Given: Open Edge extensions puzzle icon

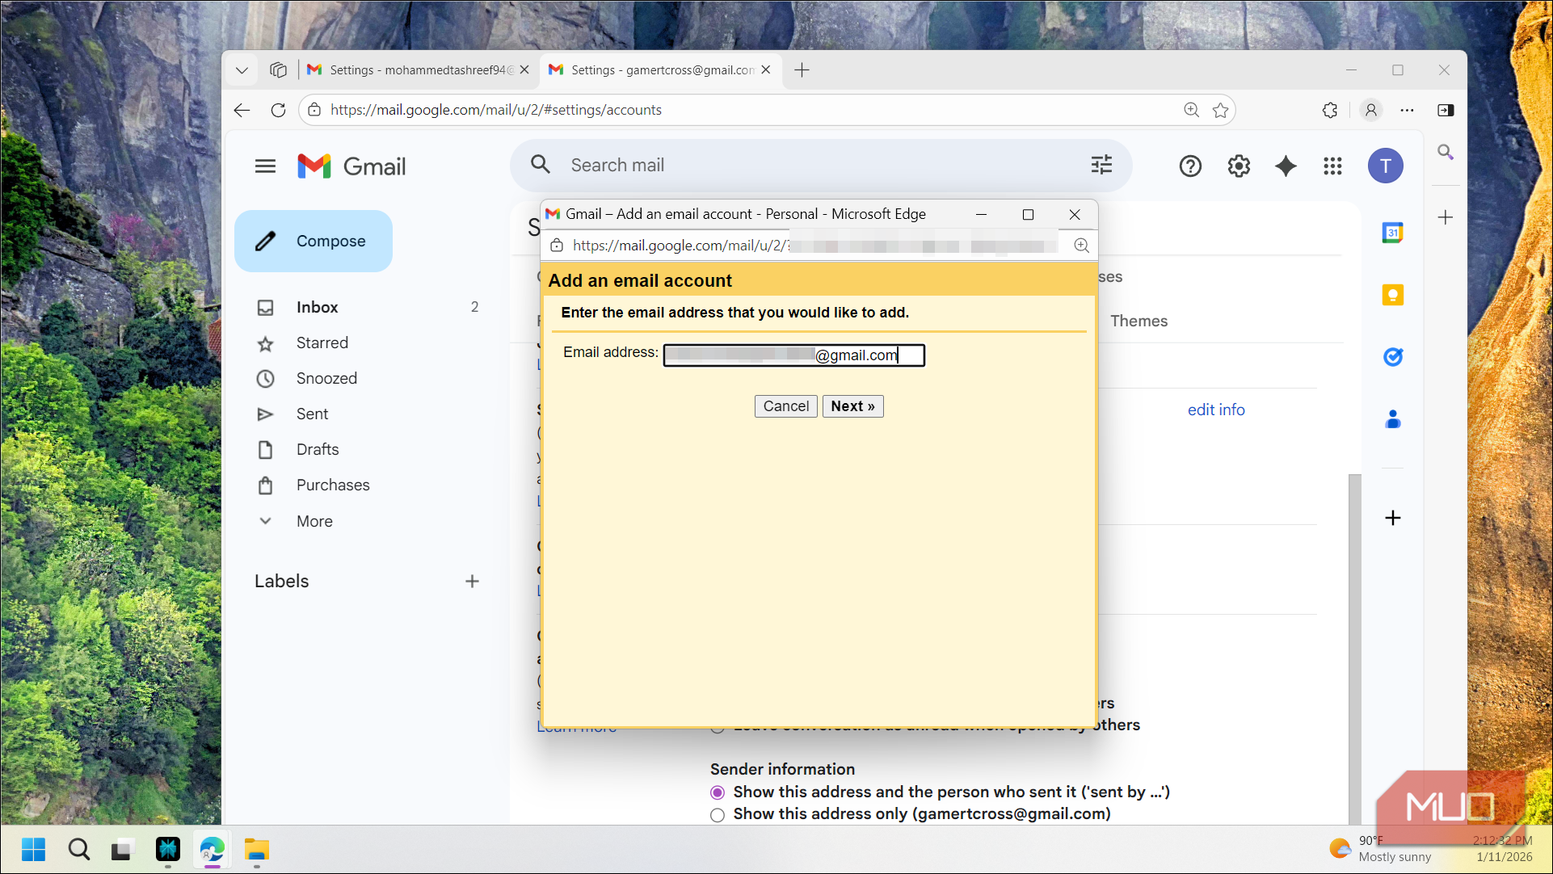Looking at the screenshot, I should coord(1330,110).
